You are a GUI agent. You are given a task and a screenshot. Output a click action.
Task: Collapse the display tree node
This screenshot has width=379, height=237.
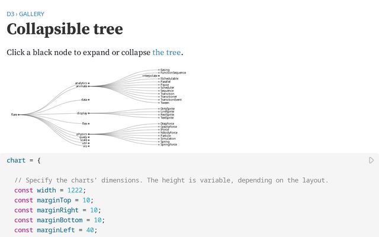pos(89,113)
